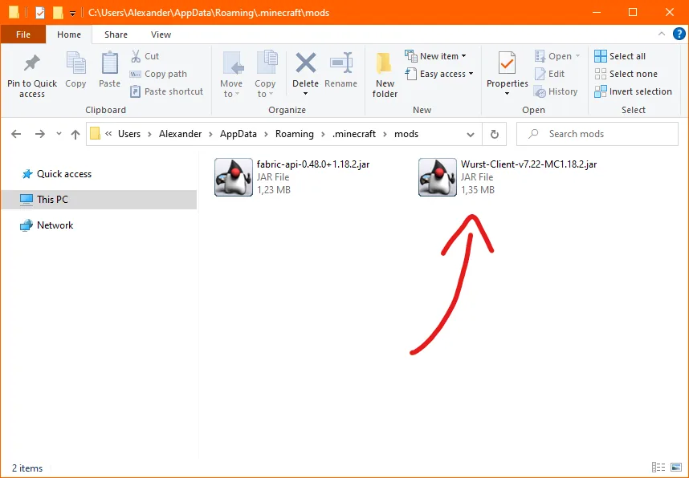Click the Edit icon in Open group
The height and width of the screenshot is (478, 689).
[x=540, y=74]
